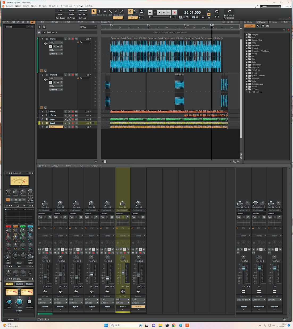Image resolution: width=293 pixels, height=329 pixels.
Task: Adjust the Master bus volume fader
Action: click(x=244, y=269)
